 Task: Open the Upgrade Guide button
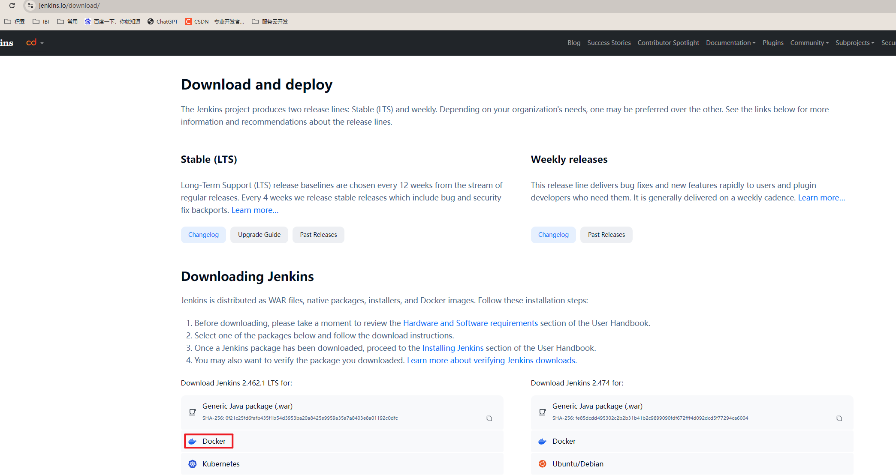coord(259,235)
